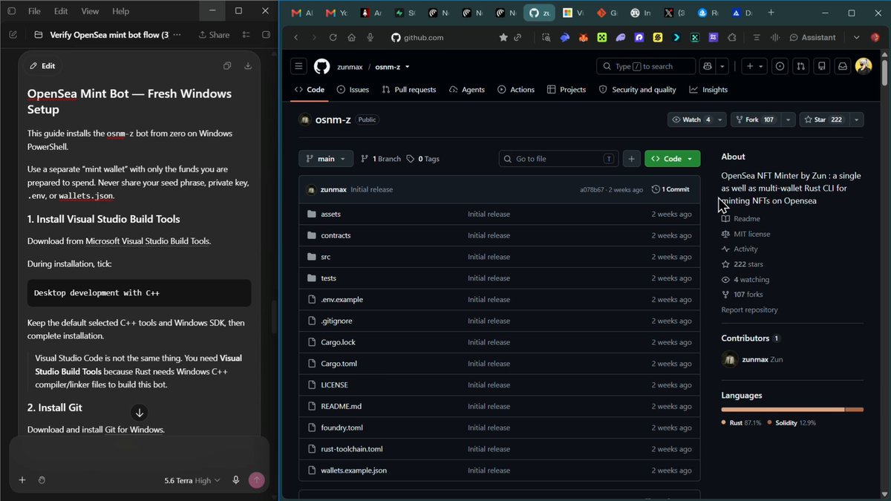Start a new chat in the left app

point(13,35)
